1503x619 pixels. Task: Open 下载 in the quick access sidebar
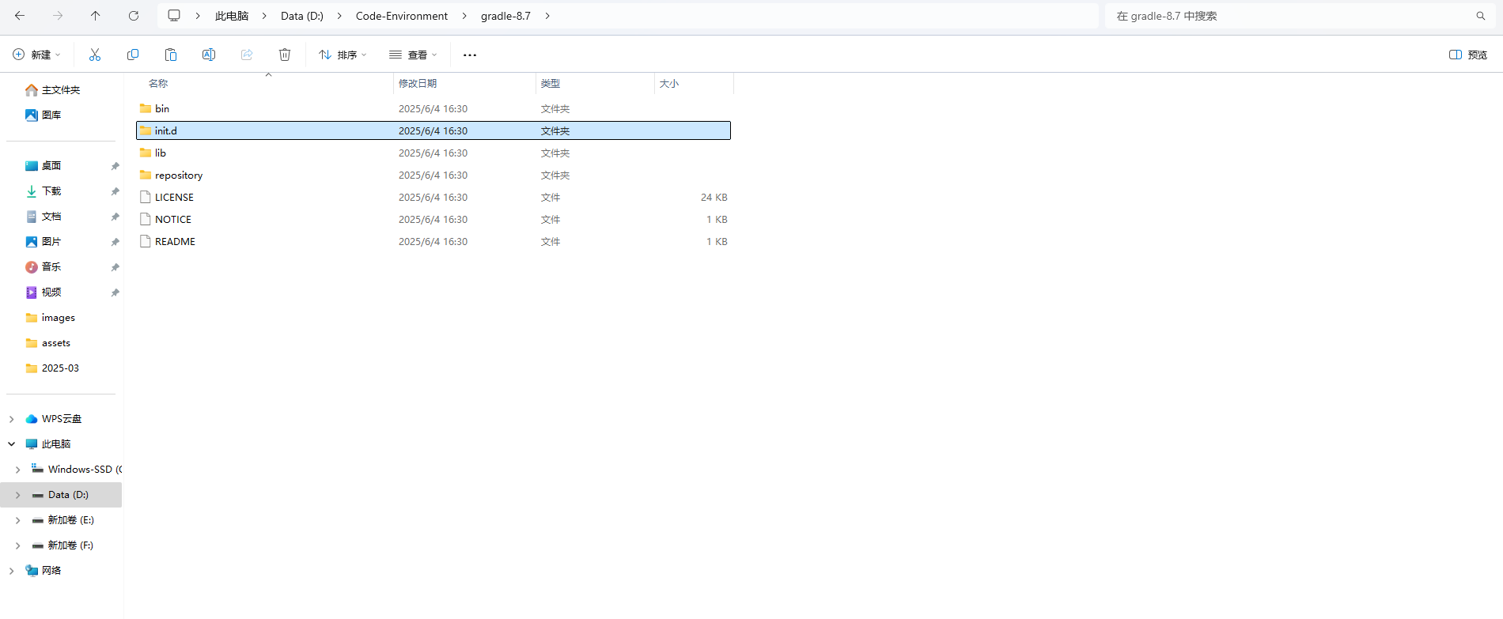pos(51,191)
